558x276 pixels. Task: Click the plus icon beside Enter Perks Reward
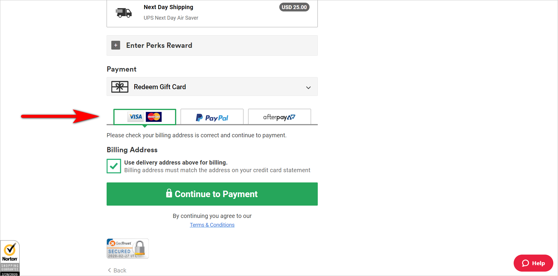coord(115,45)
